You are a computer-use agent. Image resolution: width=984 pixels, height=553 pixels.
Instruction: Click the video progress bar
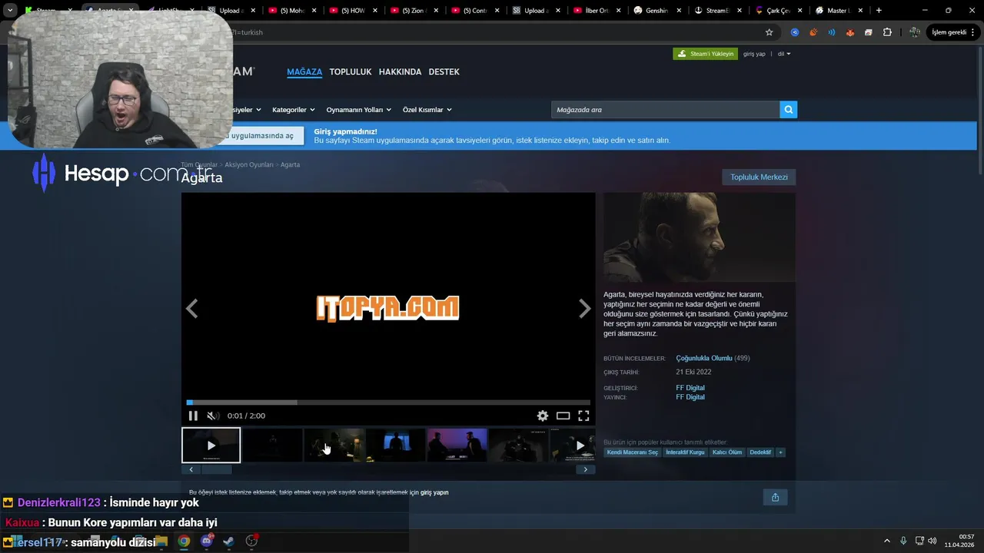pos(388,402)
